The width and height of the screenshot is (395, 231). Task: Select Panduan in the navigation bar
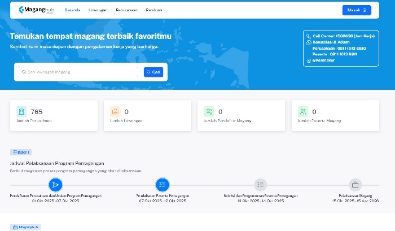[154, 10]
